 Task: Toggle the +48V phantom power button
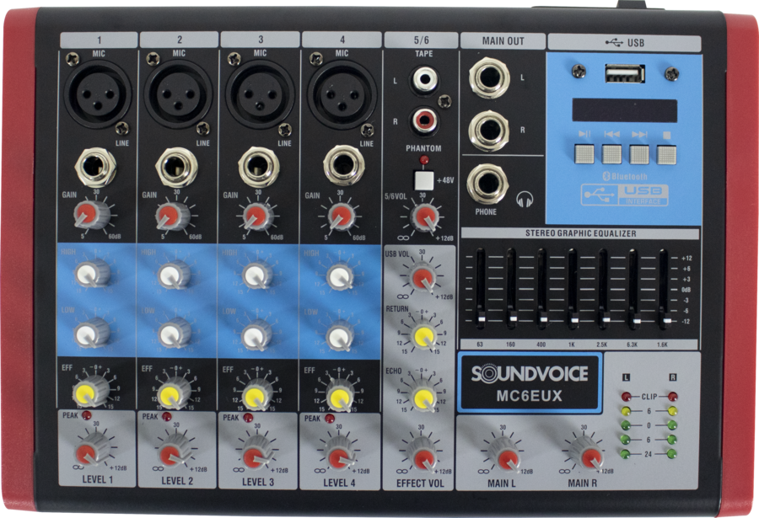coord(424,180)
